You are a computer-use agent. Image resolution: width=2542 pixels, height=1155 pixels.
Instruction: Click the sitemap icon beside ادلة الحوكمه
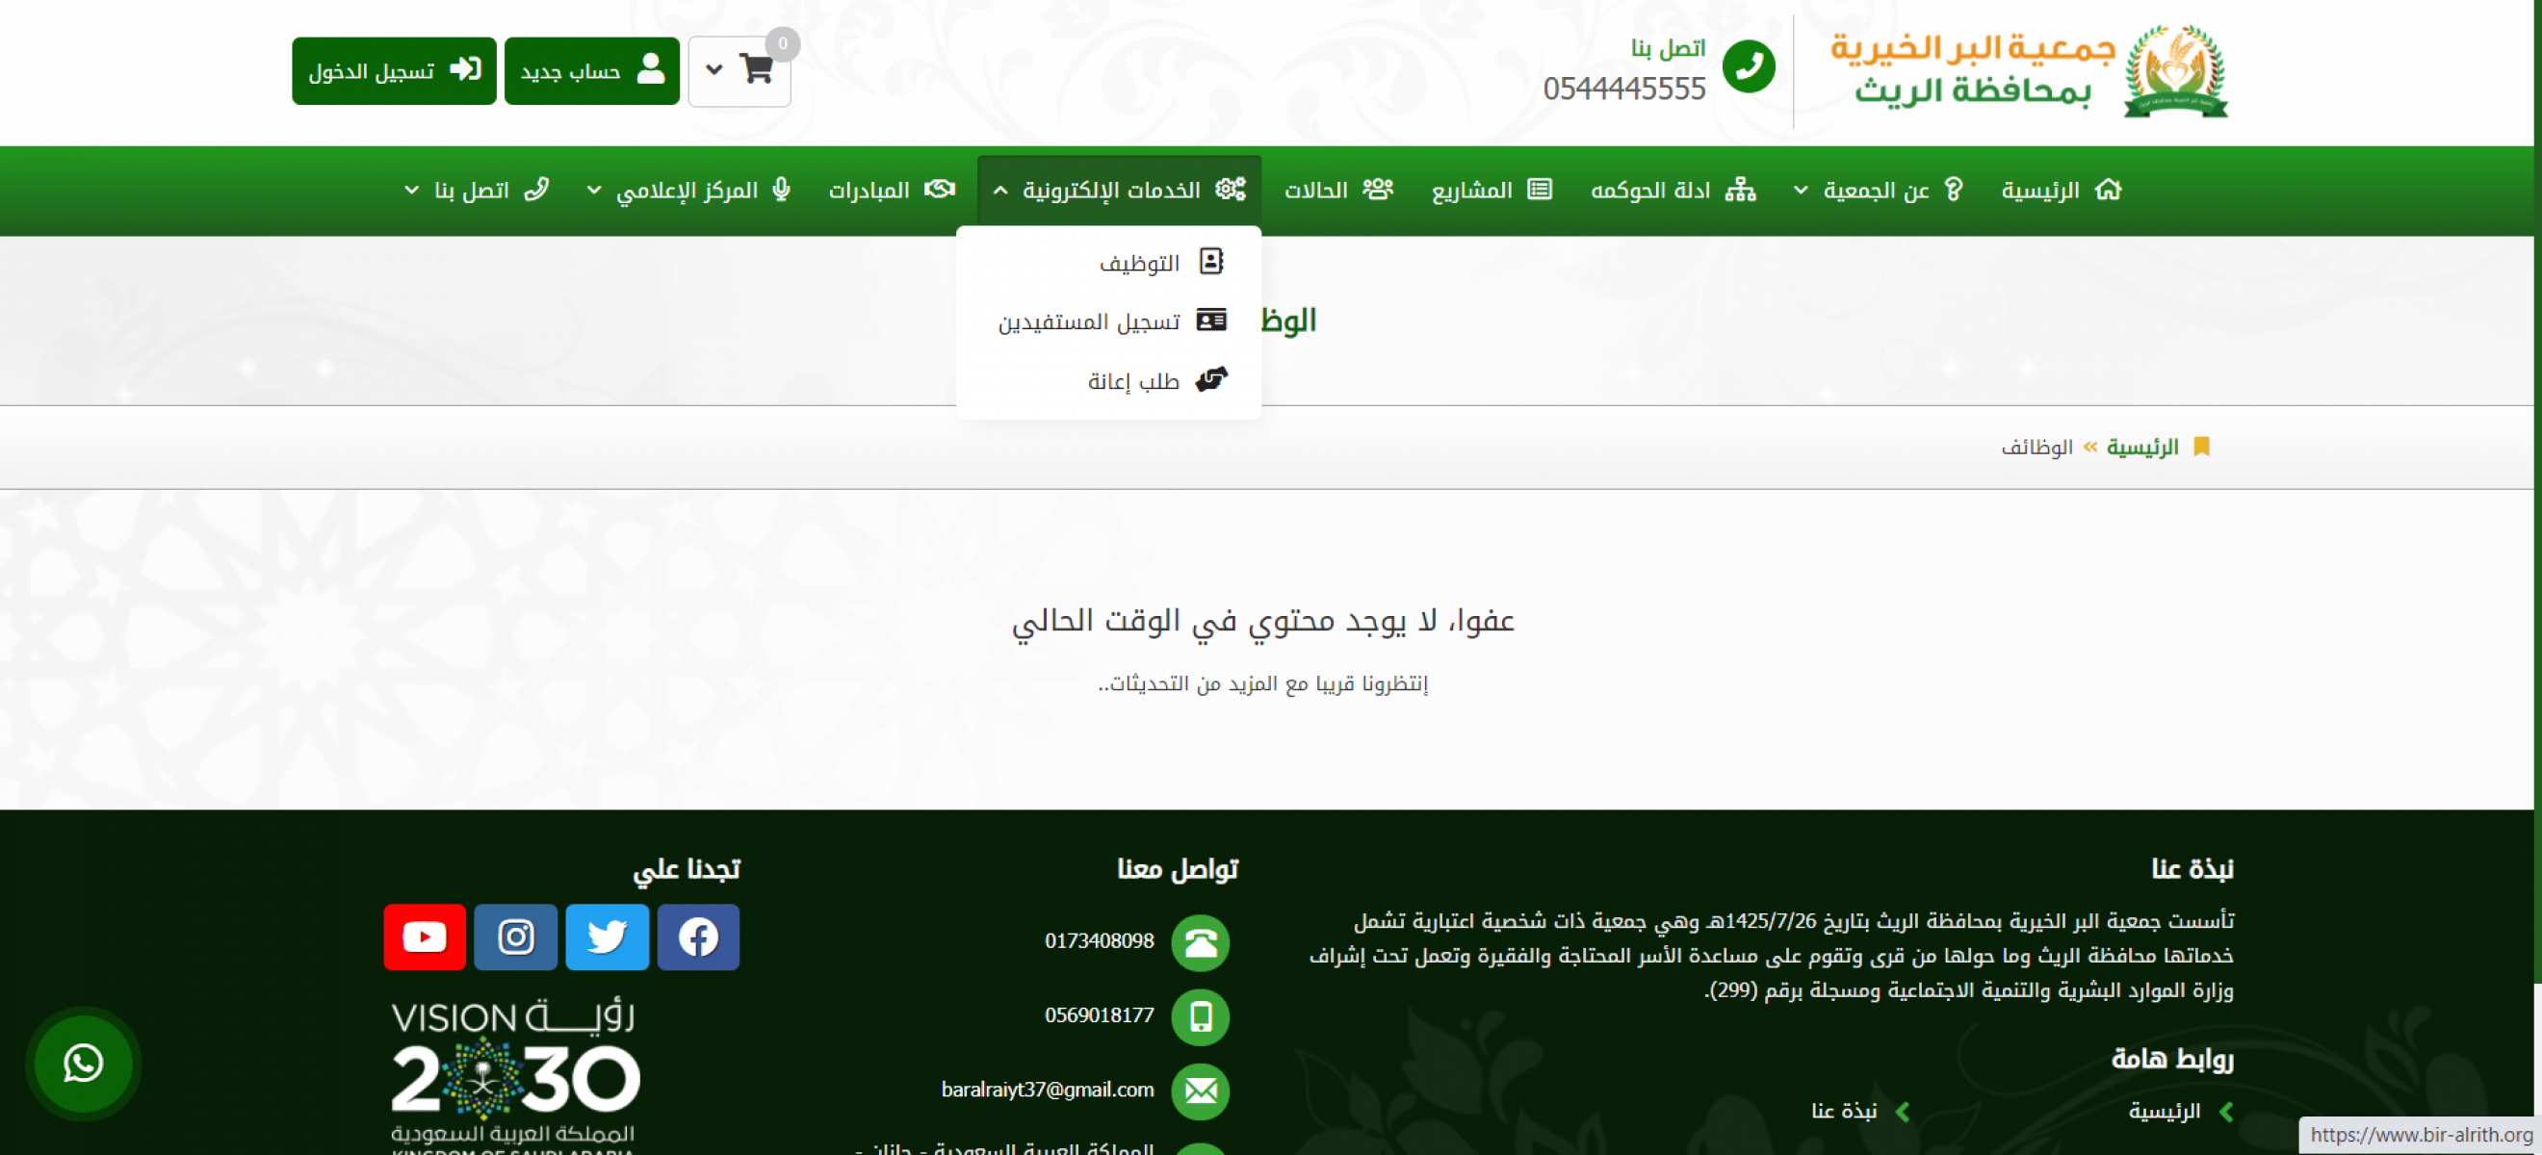pyautogui.click(x=1740, y=190)
